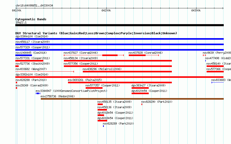The image size is (231, 144).
Task: Click nsv577356 (Cooper2011) label
Action: coord(81,64)
